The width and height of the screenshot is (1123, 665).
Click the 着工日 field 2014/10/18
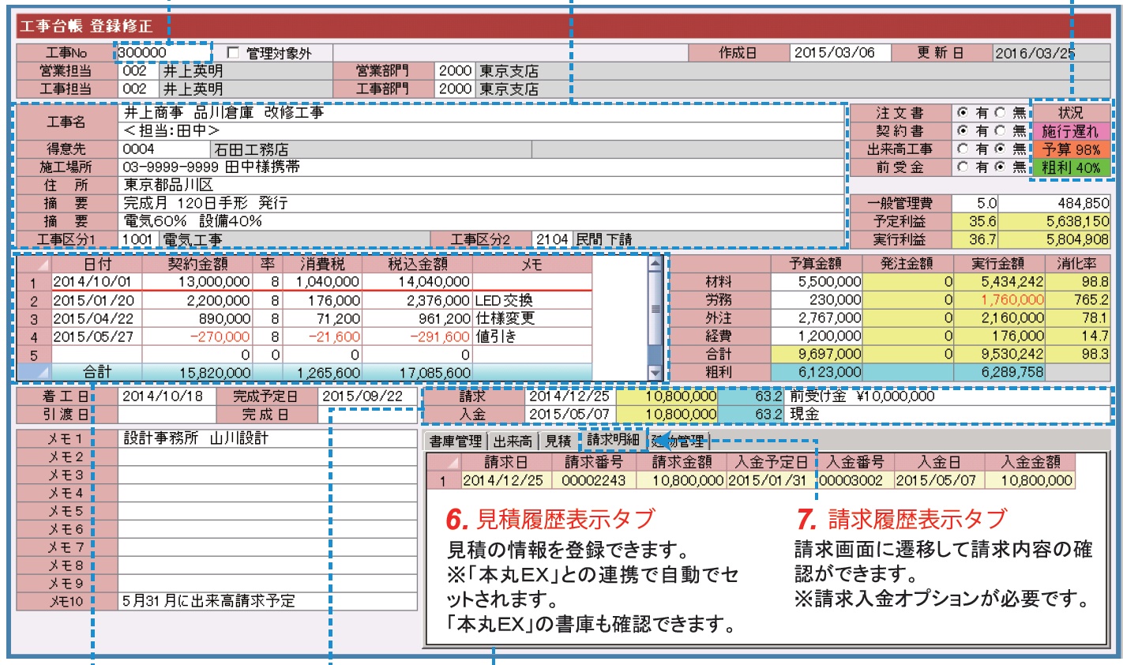pos(167,396)
